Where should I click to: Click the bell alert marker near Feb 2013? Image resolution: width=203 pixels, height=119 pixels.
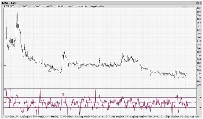click(x=49, y=71)
